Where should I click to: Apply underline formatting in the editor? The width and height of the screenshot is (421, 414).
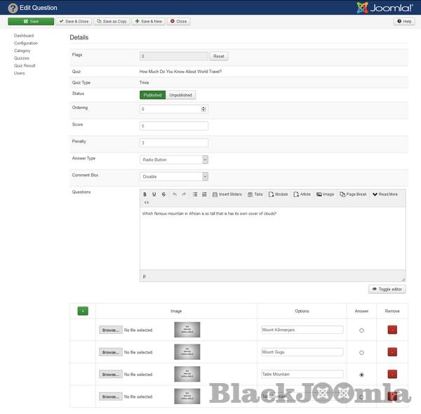point(154,194)
